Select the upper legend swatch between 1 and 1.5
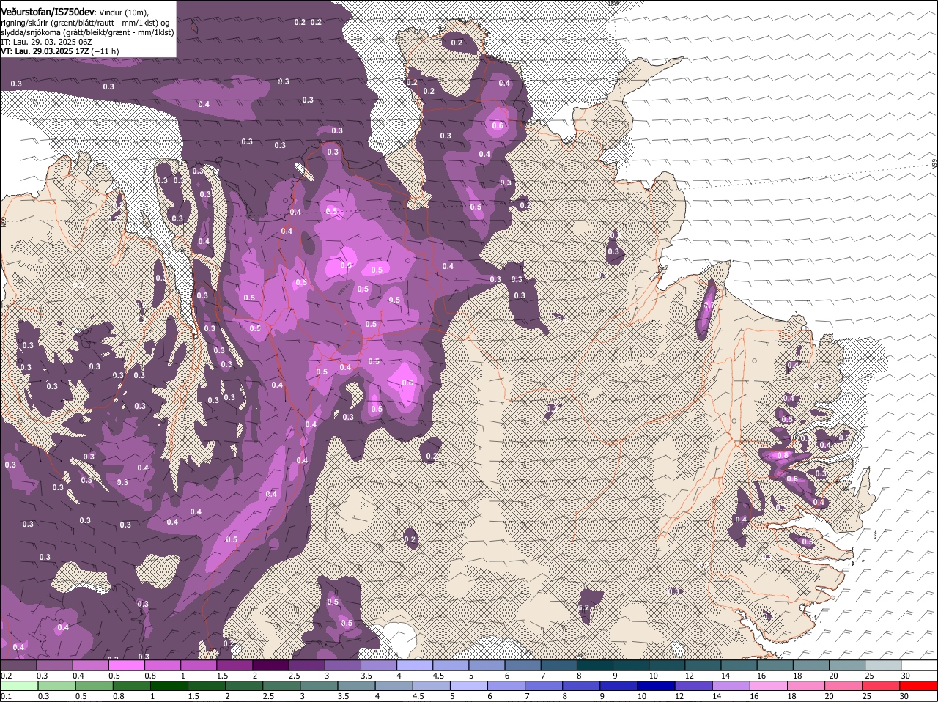Image resolution: width=938 pixels, height=702 pixels. pyautogui.click(x=198, y=665)
